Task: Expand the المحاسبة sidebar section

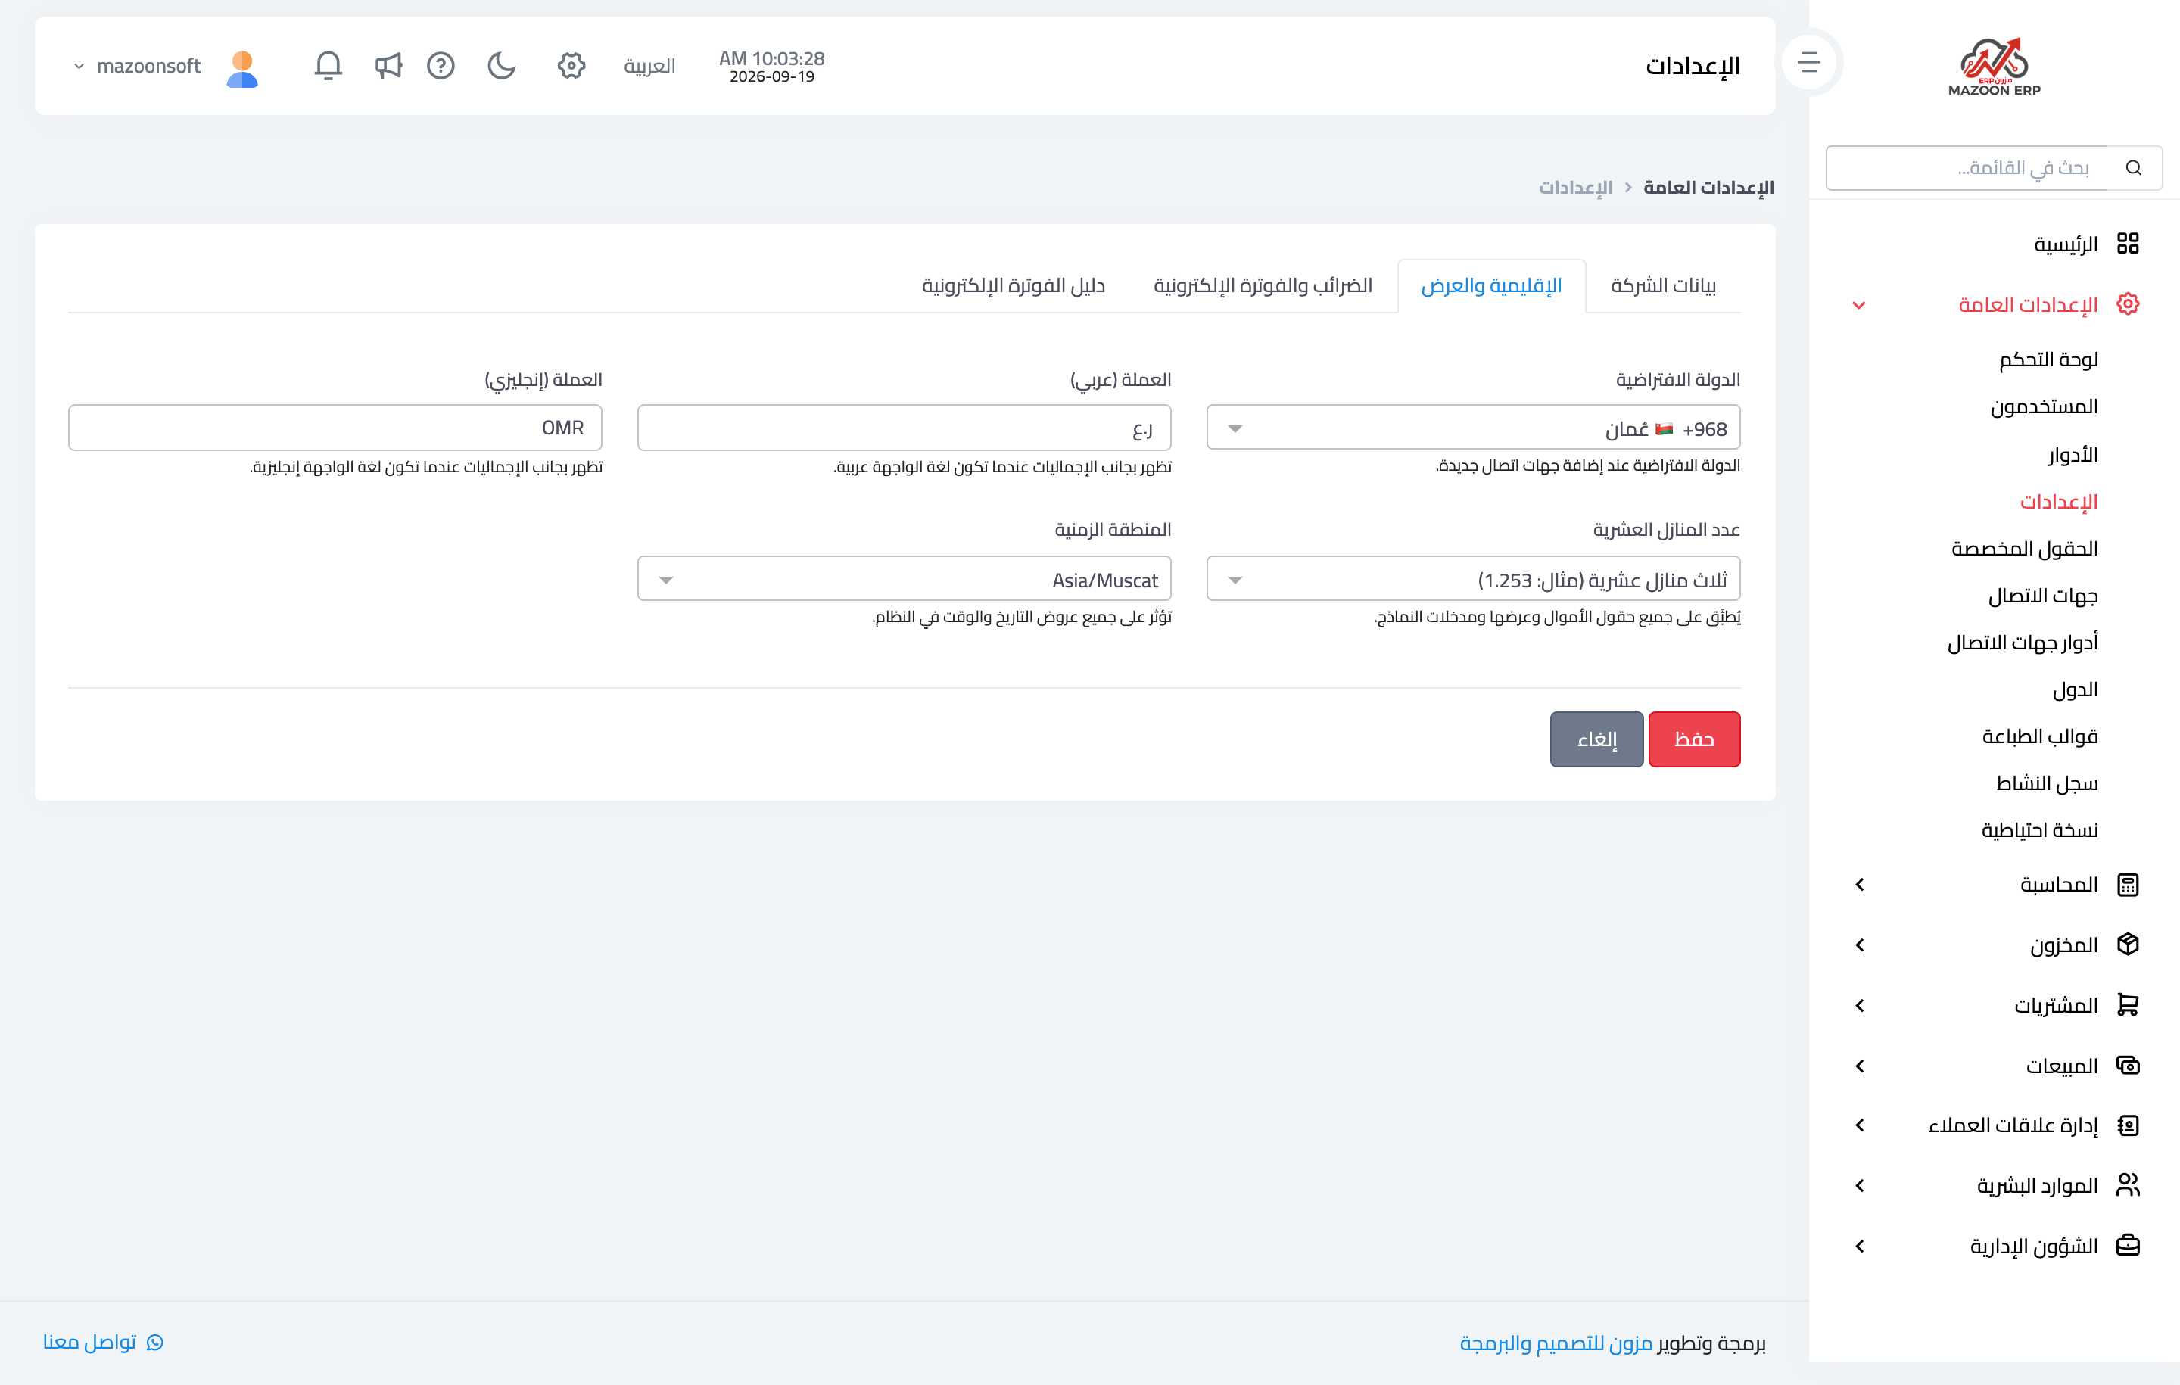Action: (x=1860, y=885)
